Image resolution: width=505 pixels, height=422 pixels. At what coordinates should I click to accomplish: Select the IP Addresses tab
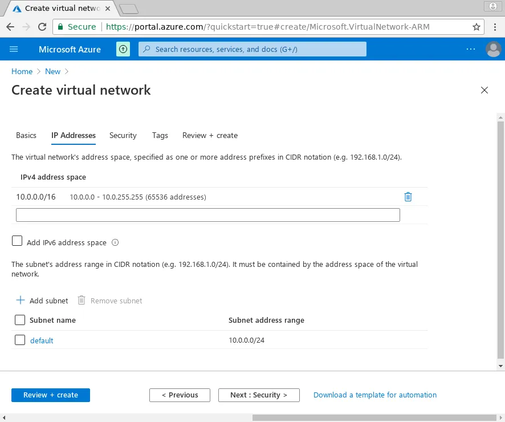(x=74, y=135)
